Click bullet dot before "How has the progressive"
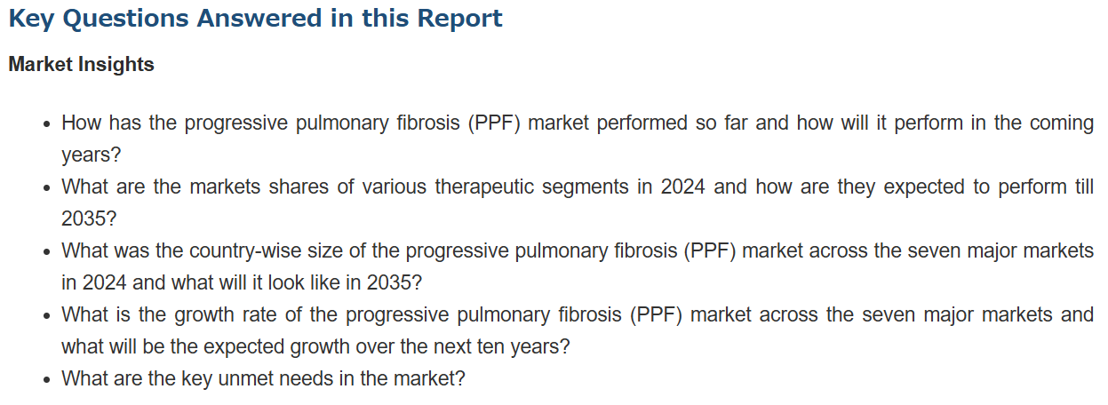Screen dimensions: 1108x405 pos(45,124)
